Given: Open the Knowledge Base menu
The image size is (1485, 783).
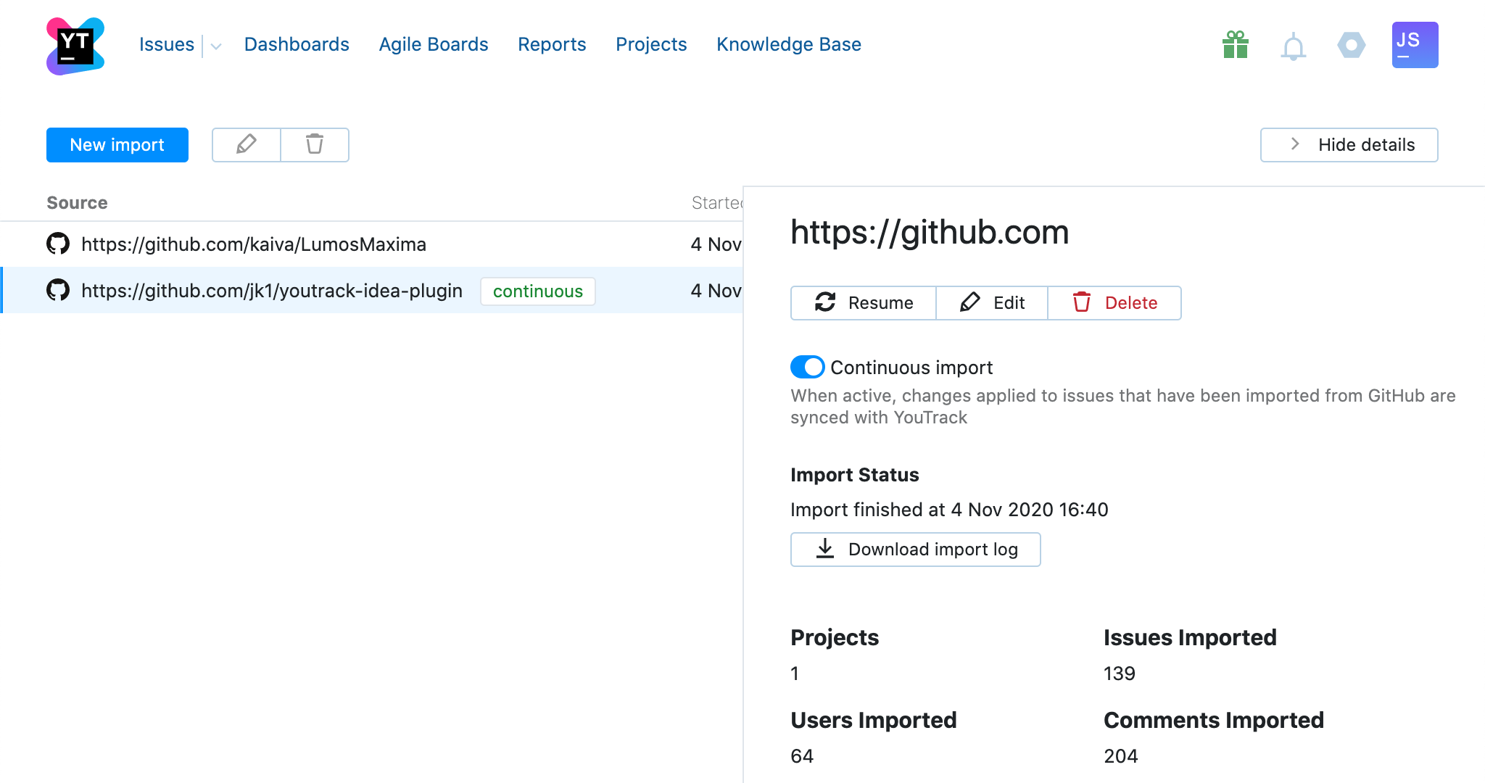Looking at the screenshot, I should point(788,44).
